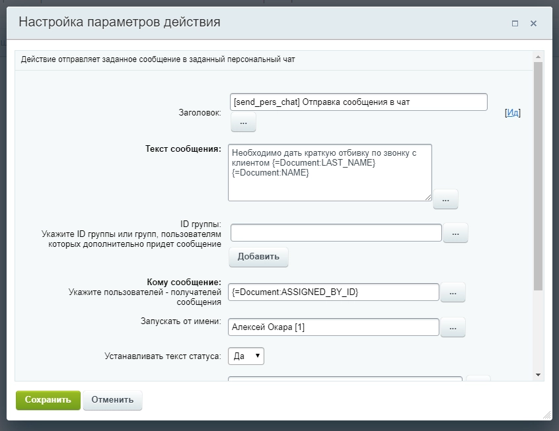Viewport: 559px width, 431px height.
Task: Open value picker next to Текст сообщения
Action: pos(445,199)
